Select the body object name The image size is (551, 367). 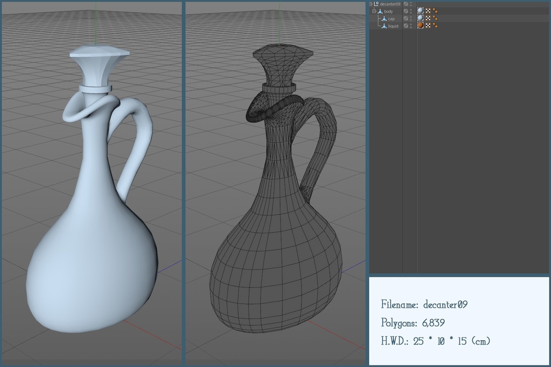388,11
